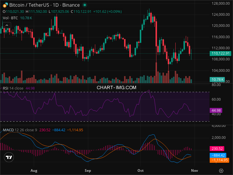Screen dimensions: 233x175
Task: Select the Vol · BTC indicator label
Action: pyautogui.click(x=10, y=18)
